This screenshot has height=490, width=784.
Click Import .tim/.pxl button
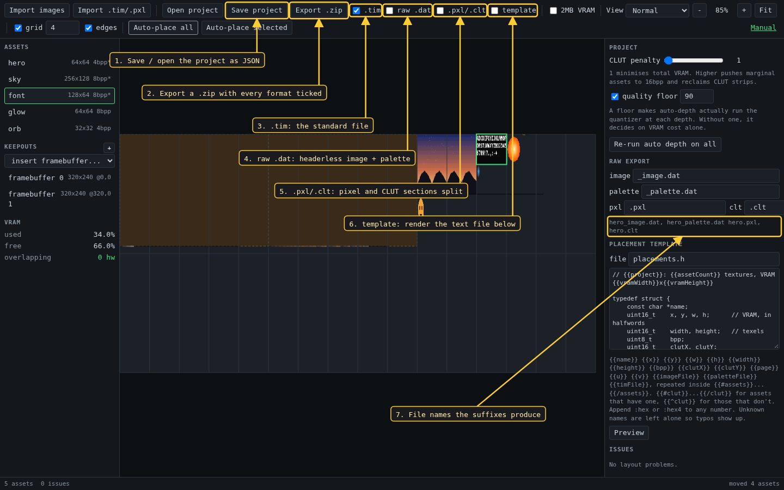(112, 10)
